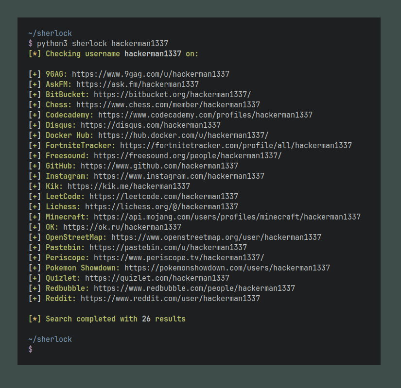Open the LeetCode profile URL
Screen dimensions: 401x388
[x=164, y=197]
